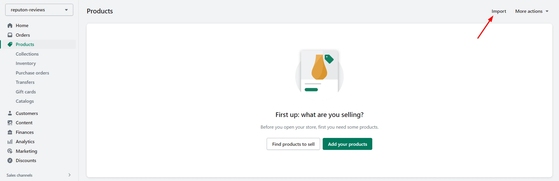Click the Content sidebar icon
559x181 pixels.
click(10, 123)
